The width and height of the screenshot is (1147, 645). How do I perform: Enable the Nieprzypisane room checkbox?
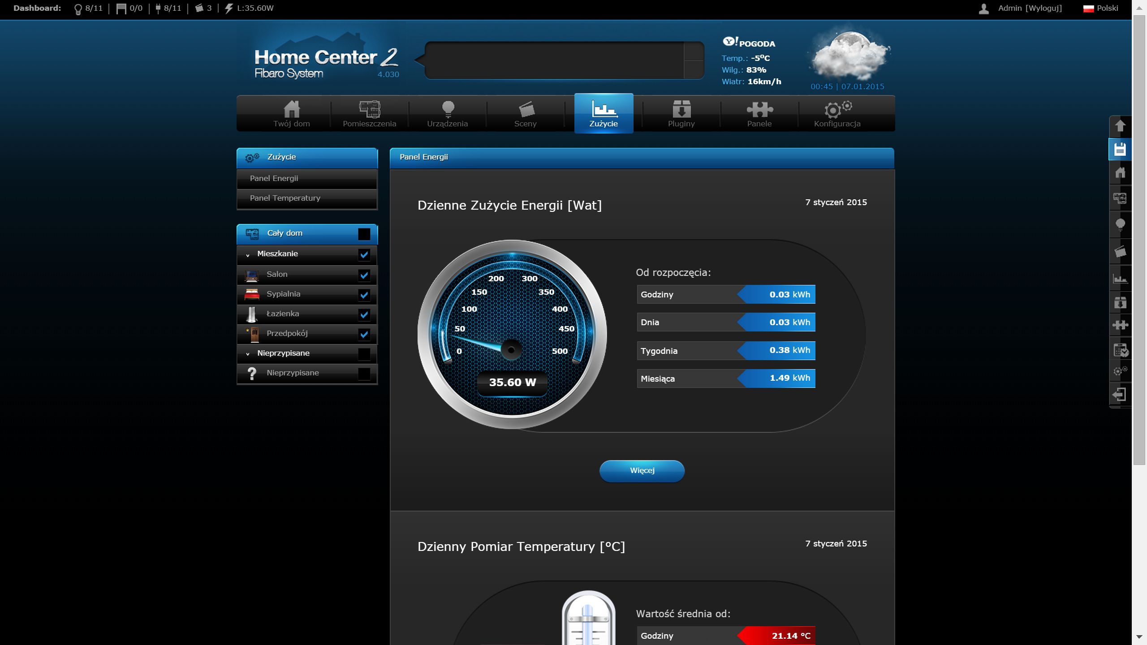point(364,373)
